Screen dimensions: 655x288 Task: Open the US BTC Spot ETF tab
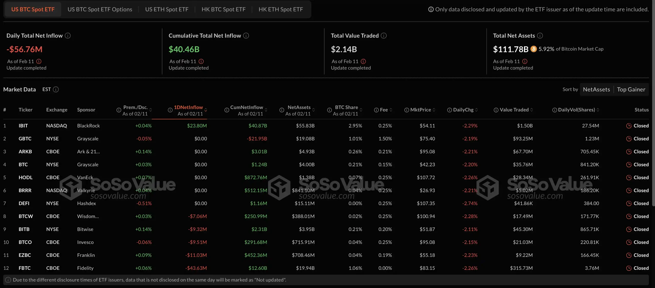coord(33,9)
